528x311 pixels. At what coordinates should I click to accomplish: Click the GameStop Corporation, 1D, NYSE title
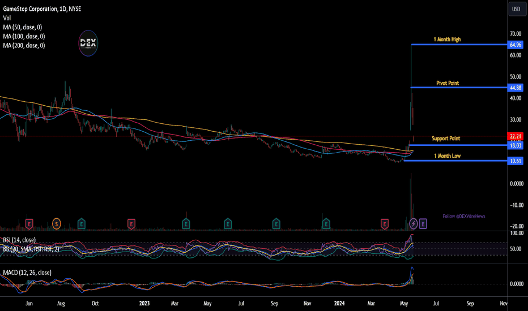42,9
